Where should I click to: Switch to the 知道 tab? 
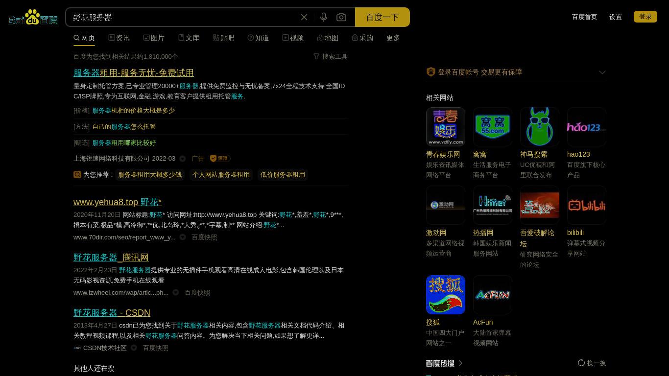(258, 38)
